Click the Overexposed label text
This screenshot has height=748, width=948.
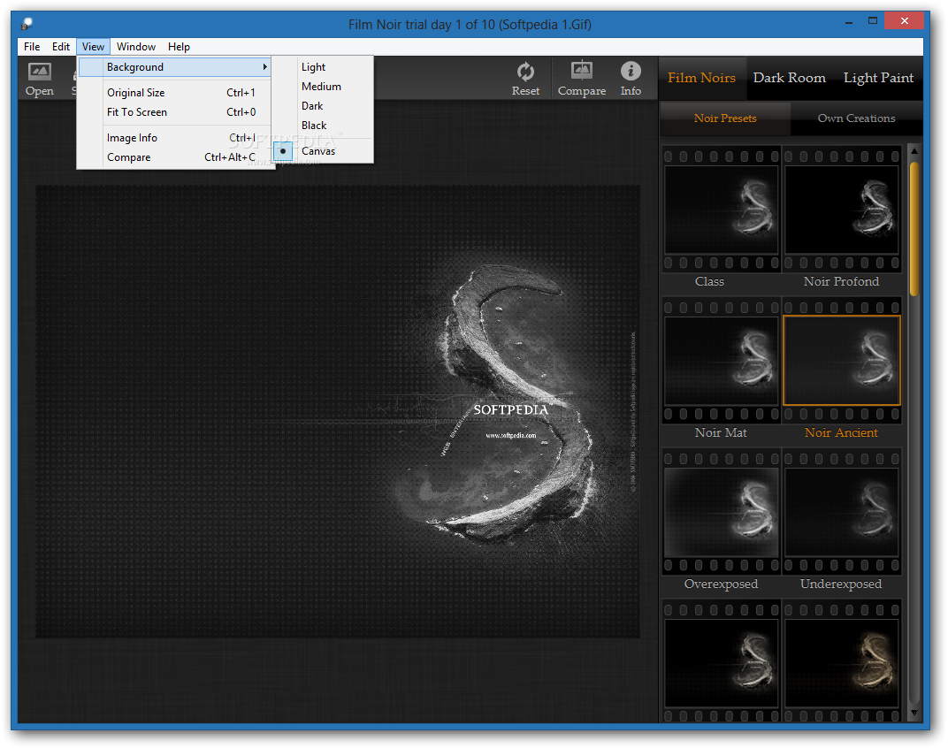(x=721, y=584)
